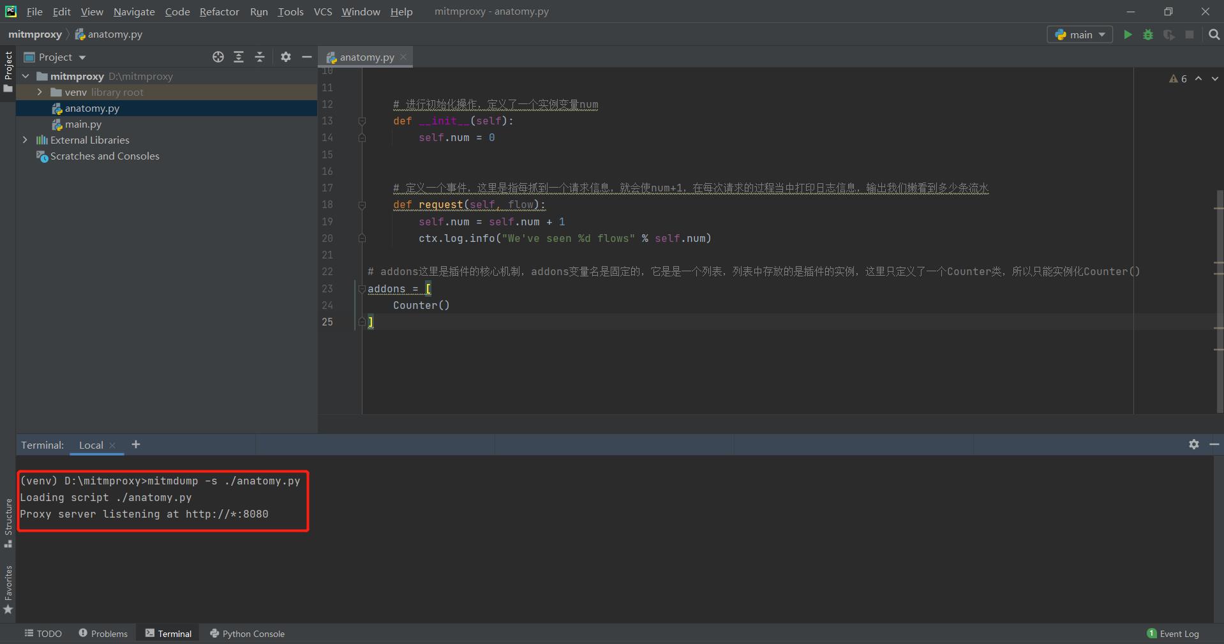Collapse all items in Project panel
The height and width of the screenshot is (644, 1224).
[x=260, y=57]
